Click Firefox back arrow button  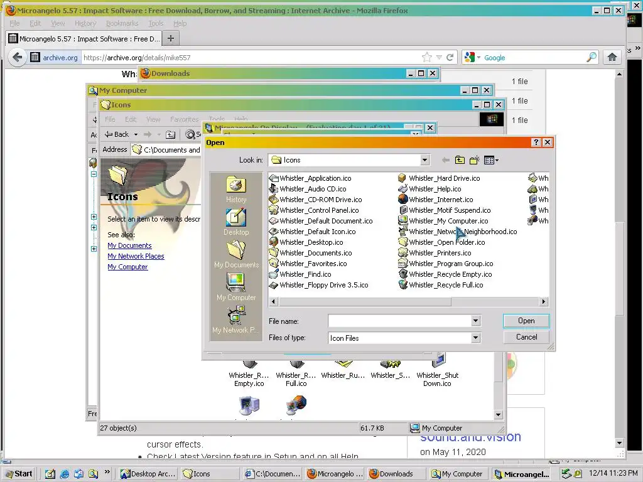coord(17,57)
